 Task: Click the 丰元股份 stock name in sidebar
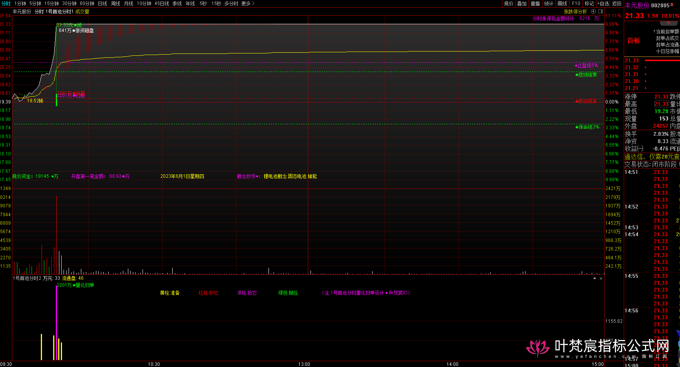pyautogui.click(x=637, y=5)
